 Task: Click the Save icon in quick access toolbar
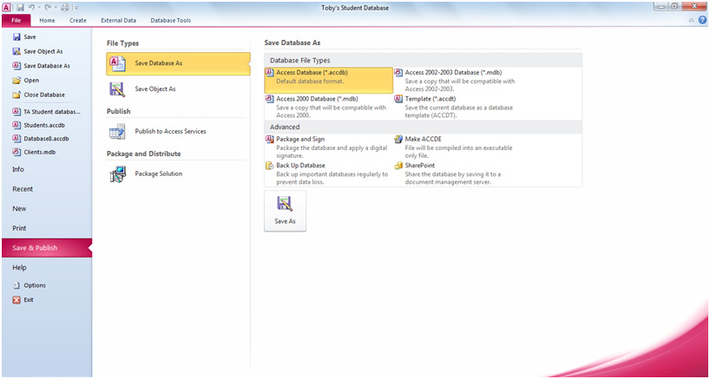click(x=20, y=8)
